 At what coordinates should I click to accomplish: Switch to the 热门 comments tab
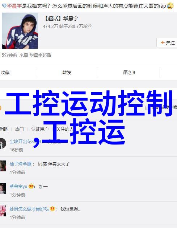pyautogui.click(x=19, y=129)
